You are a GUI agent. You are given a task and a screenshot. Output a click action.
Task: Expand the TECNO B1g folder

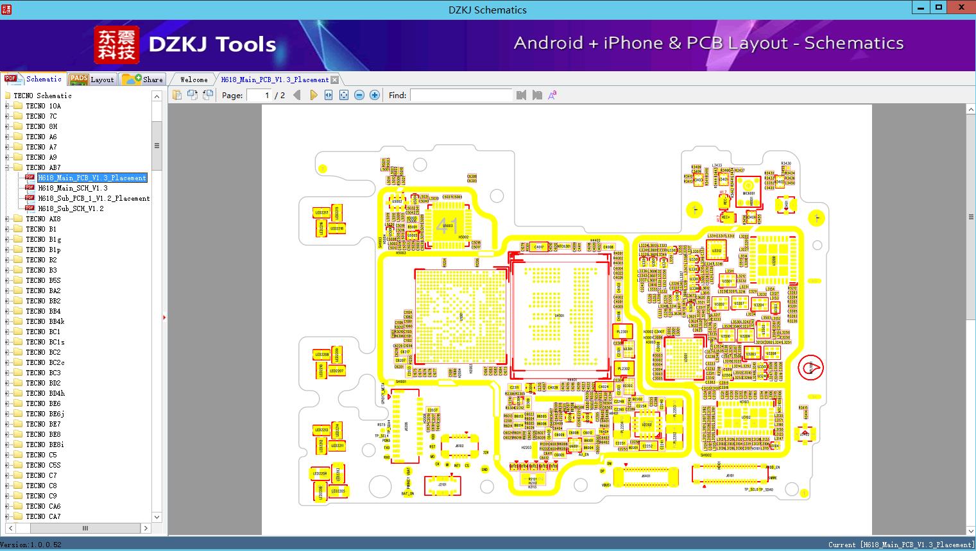point(7,239)
